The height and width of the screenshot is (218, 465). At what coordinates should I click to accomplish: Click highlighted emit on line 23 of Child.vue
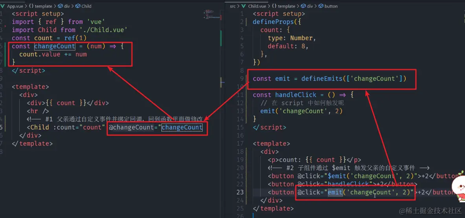(335, 192)
